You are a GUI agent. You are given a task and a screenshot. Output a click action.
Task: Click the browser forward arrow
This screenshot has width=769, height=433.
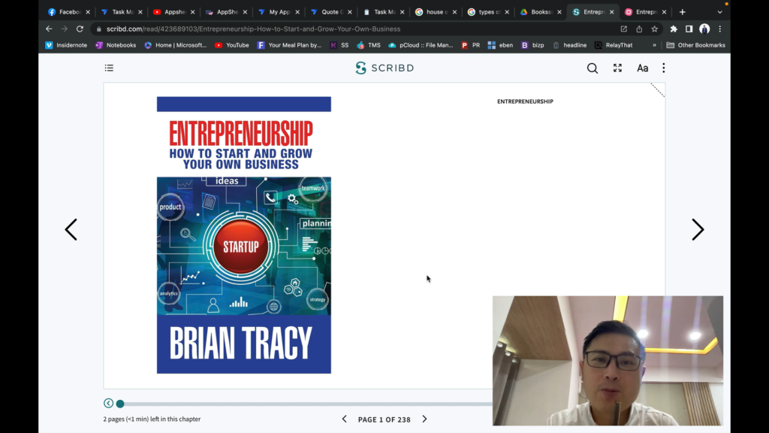[x=65, y=29]
